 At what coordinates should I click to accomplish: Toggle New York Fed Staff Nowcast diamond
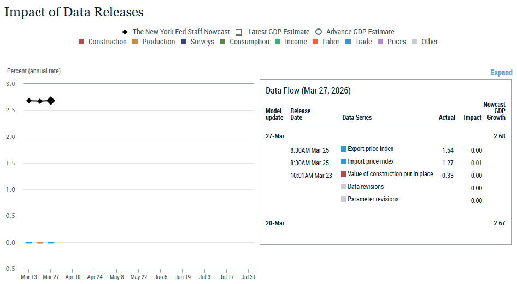125,32
